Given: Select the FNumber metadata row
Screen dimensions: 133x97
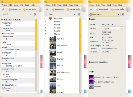Looking at the screenshot, I should coord(18,76).
